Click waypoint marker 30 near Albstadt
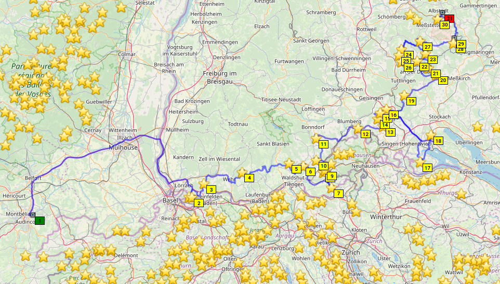This screenshot has height=284, width=500. pos(445,25)
